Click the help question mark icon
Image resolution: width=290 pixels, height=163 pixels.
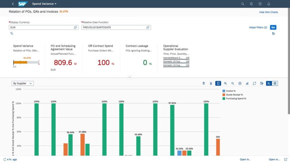260,4
